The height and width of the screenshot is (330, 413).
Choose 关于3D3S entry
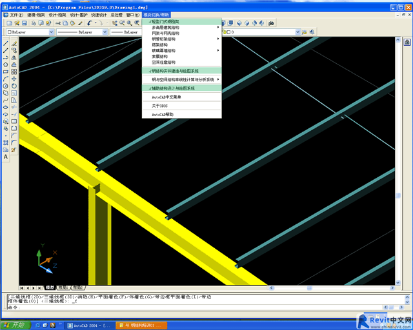[x=182, y=106]
